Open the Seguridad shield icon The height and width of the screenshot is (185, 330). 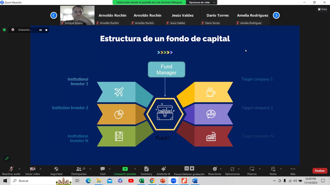(x=56, y=169)
